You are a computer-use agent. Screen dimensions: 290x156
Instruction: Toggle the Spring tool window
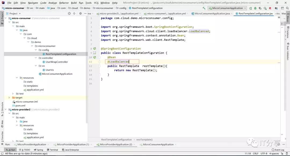(x=38, y=150)
